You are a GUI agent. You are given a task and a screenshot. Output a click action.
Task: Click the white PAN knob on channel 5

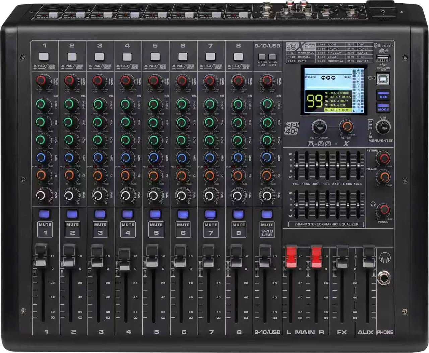(153, 195)
